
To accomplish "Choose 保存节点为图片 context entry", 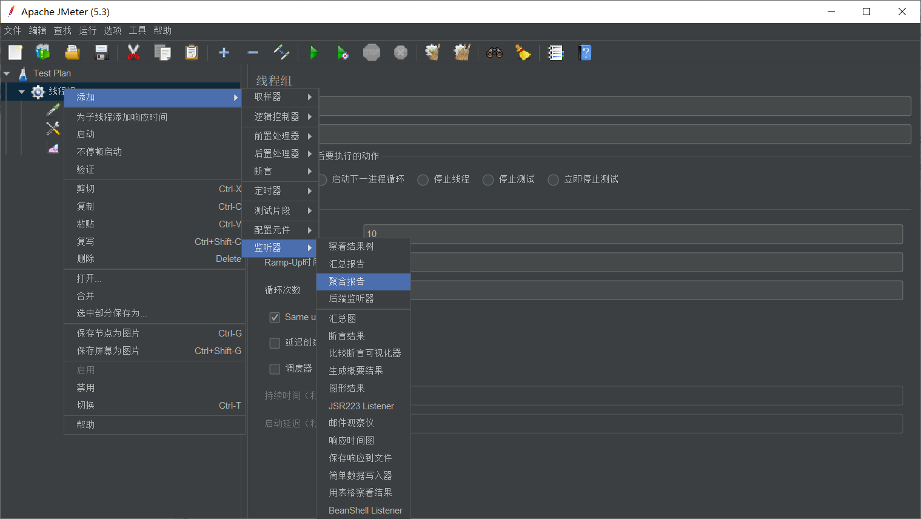I will [154, 333].
